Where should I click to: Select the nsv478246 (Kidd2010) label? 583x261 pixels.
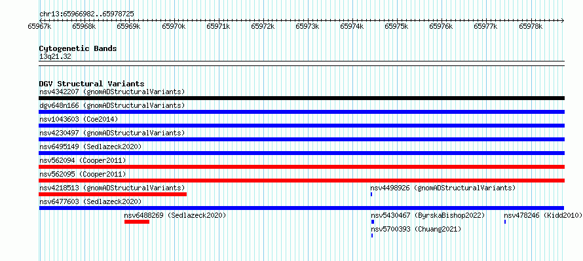pos(543,215)
